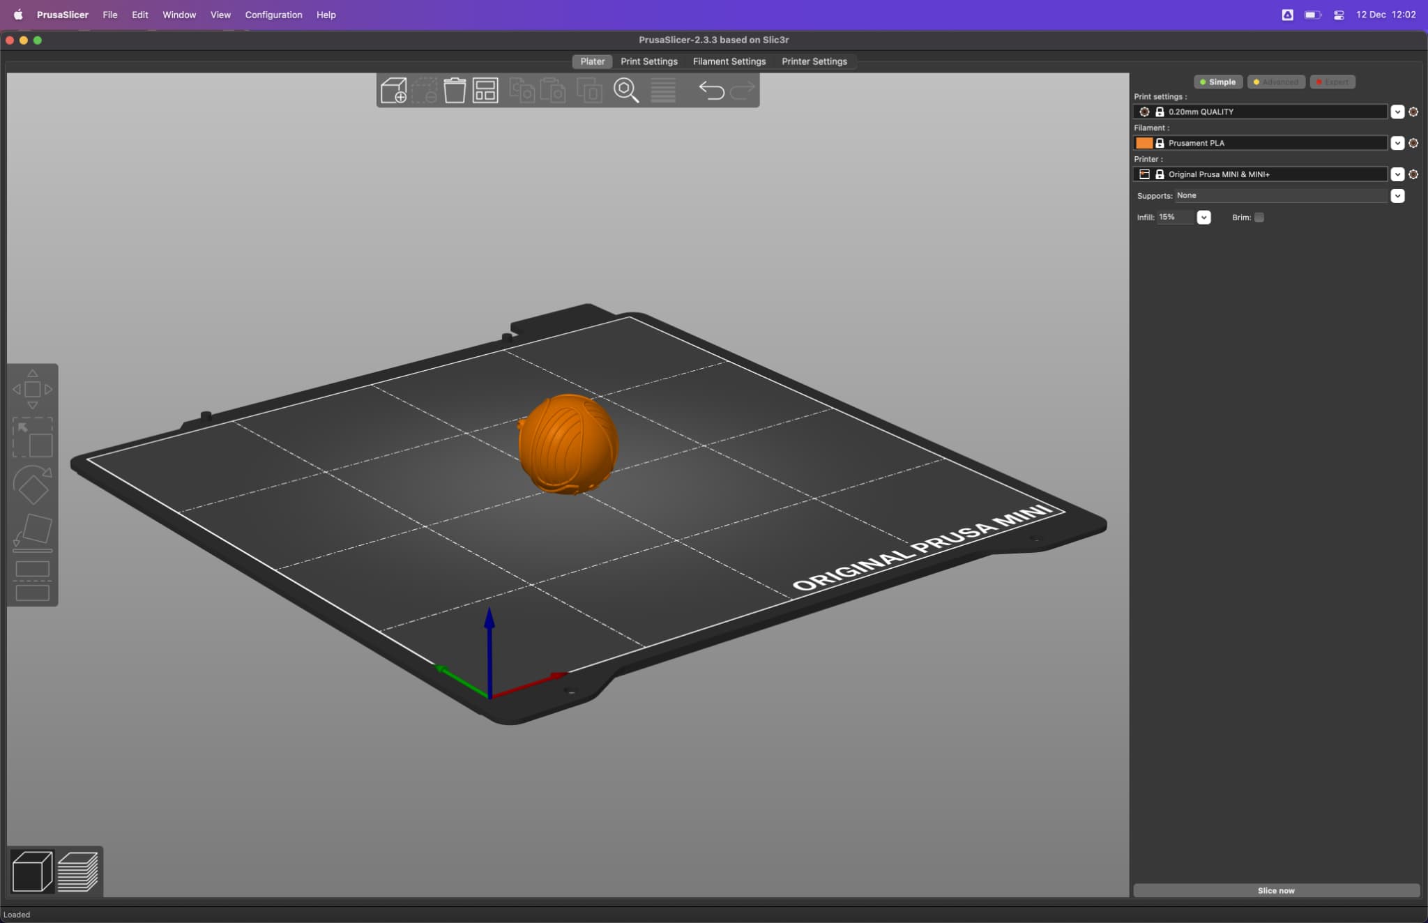Click the Copy icon in toolbar
Image resolution: width=1428 pixels, height=923 pixels.
[522, 91]
